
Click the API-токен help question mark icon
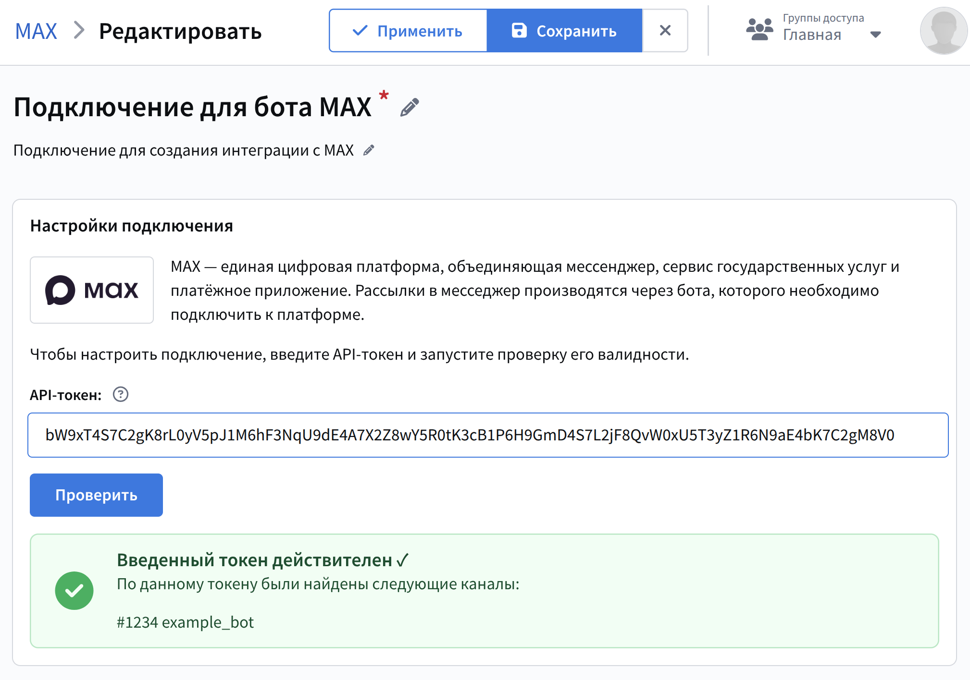pos(120,395)
